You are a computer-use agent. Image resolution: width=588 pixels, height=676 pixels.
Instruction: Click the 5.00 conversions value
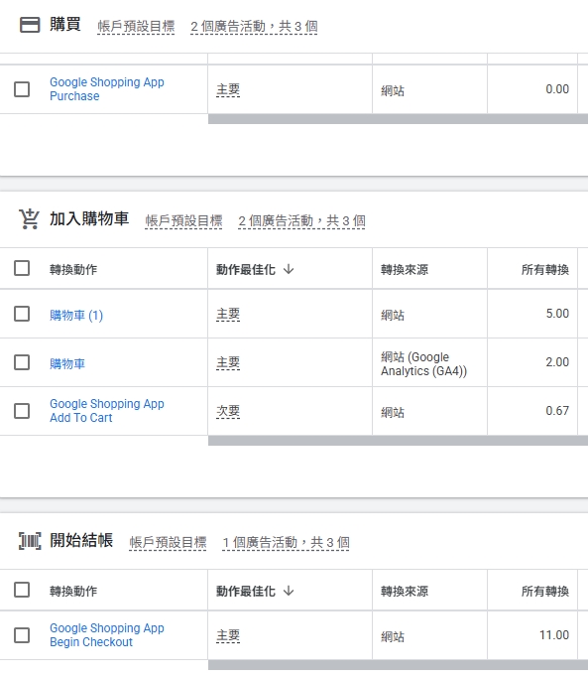pos(557,314)
